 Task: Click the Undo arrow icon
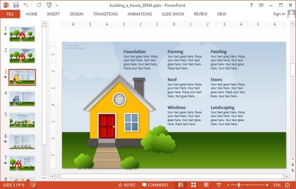(x=26, y=5)
